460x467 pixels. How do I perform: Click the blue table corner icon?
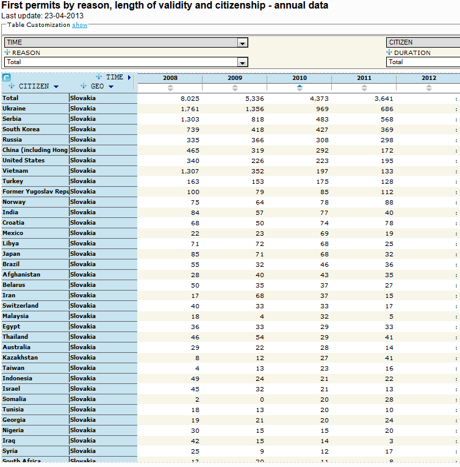[6, 78]
